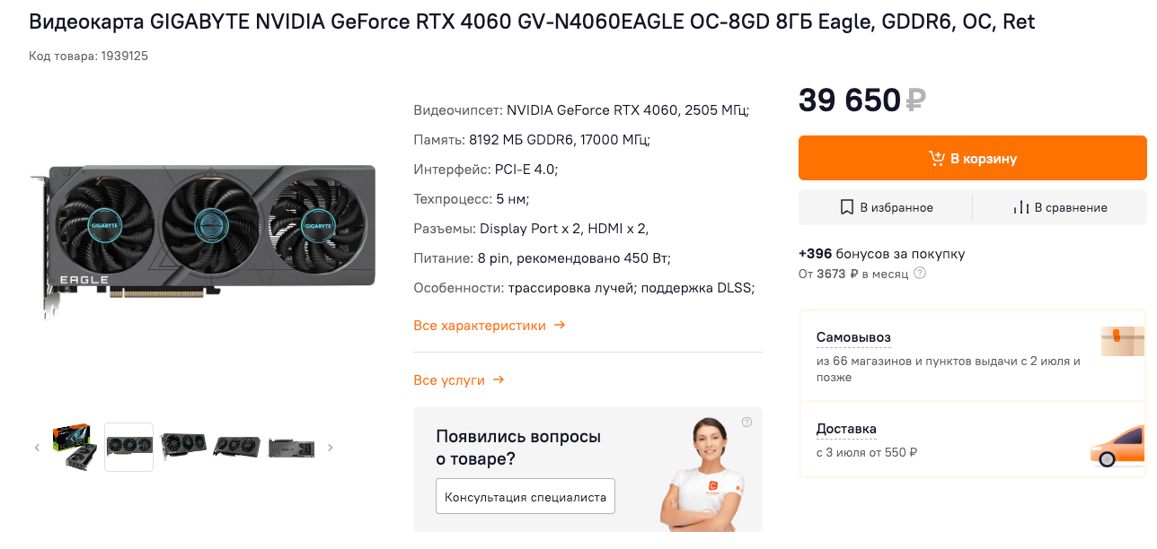Image resolution: width=1157 pixels, height=549 pixels.
Task: Click the bookmark icon for favorites
Action: (846, 207)
